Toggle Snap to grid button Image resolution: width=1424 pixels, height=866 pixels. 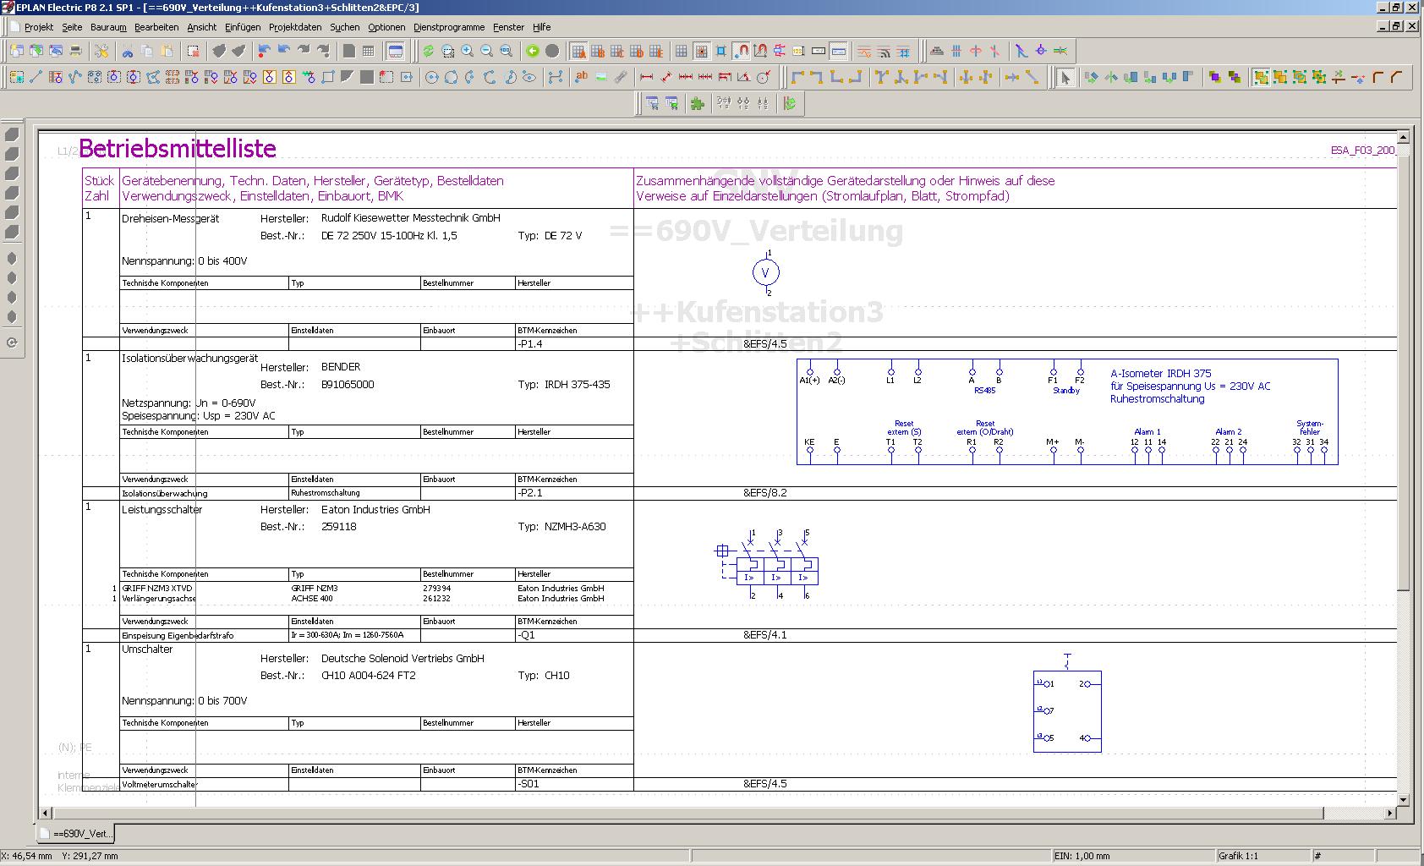(701, 51)
